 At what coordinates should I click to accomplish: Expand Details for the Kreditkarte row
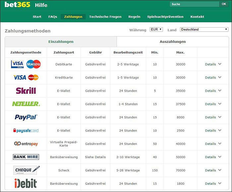tap(213, 77)
